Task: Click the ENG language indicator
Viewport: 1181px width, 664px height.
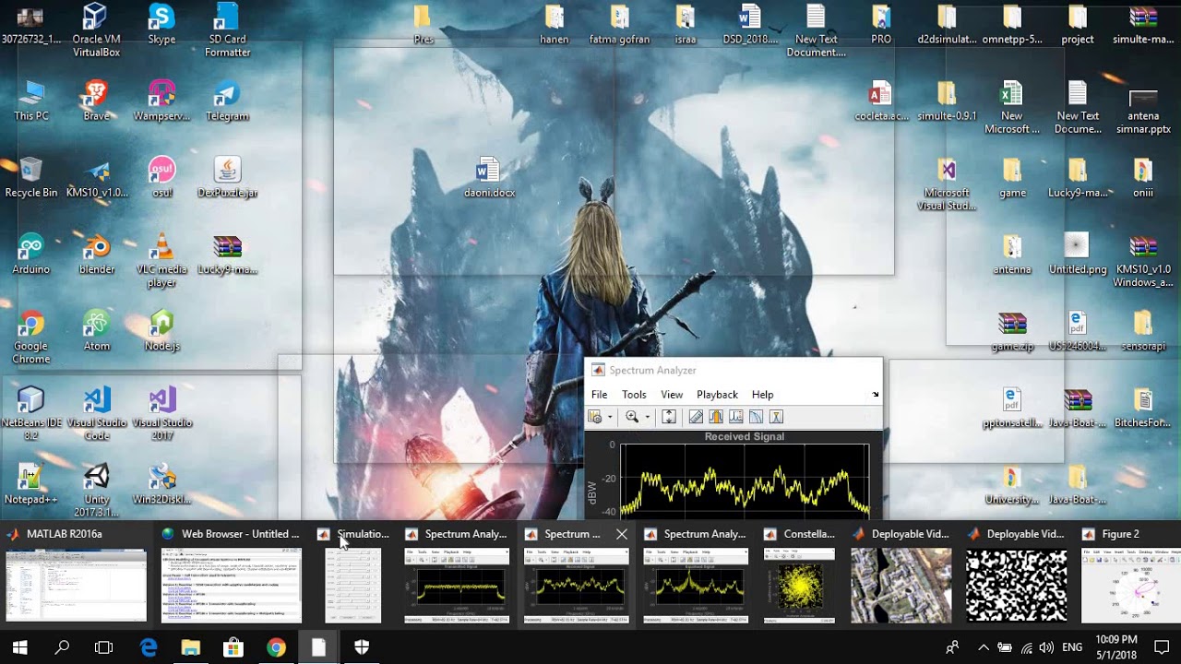Action: coord(1072,647)
